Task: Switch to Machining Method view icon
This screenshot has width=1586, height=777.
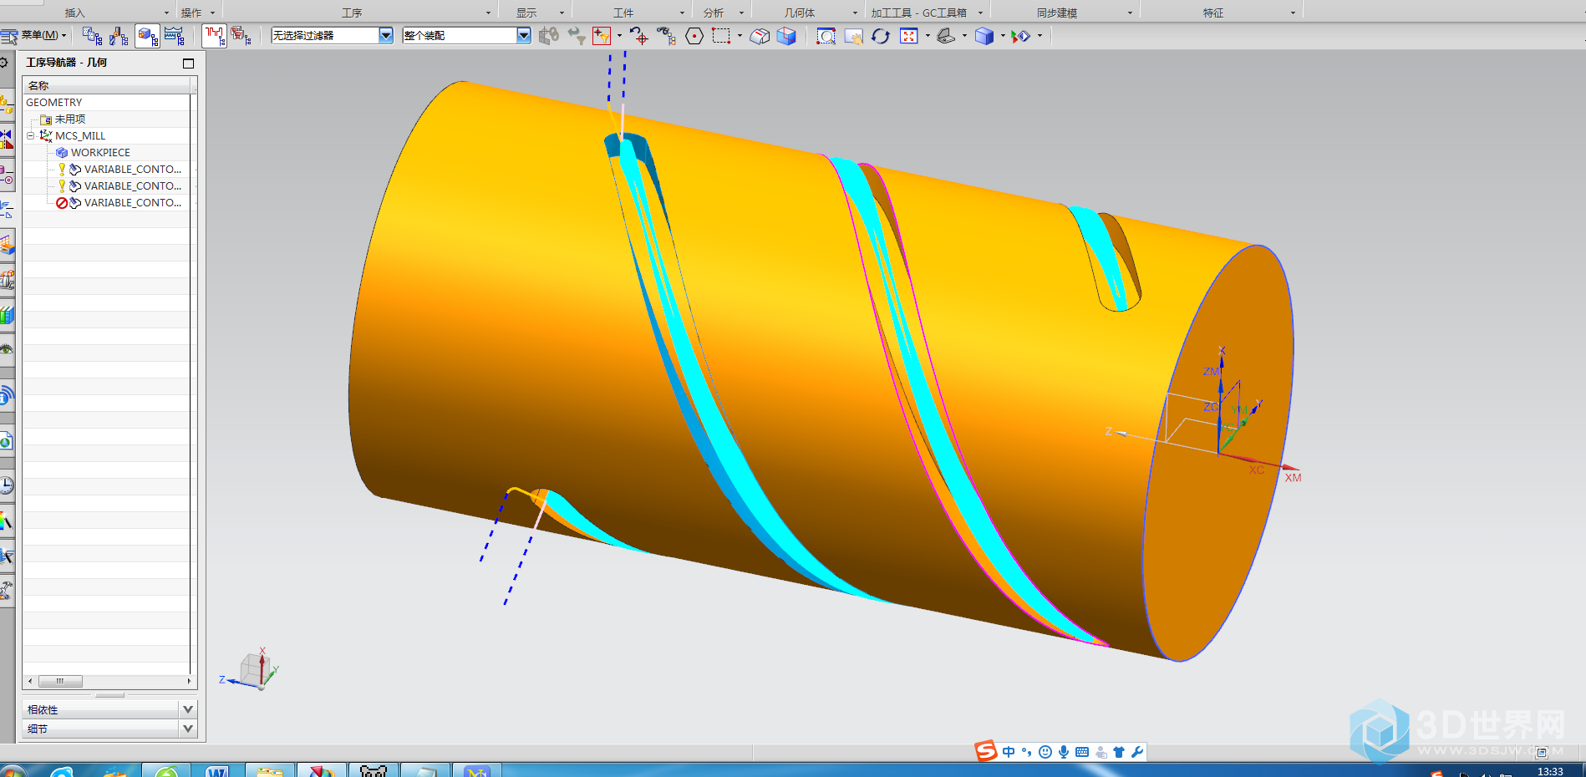Action: pos(175,36)
